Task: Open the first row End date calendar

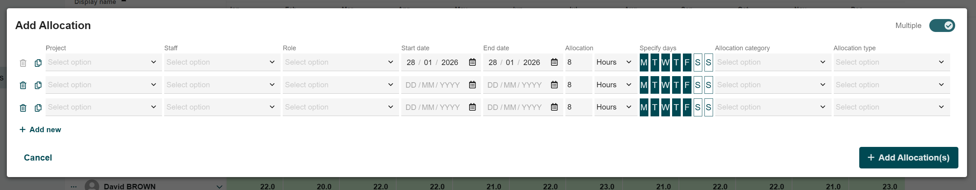Action: tap(554, 62)
